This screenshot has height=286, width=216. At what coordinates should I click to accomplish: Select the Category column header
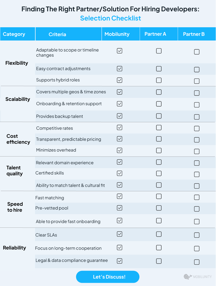tap(14, 34)
